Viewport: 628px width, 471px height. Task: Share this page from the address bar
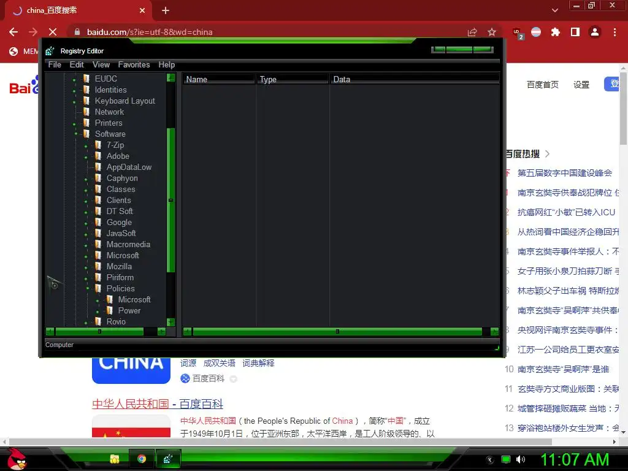pyautogui.click(x=472, y=32)
